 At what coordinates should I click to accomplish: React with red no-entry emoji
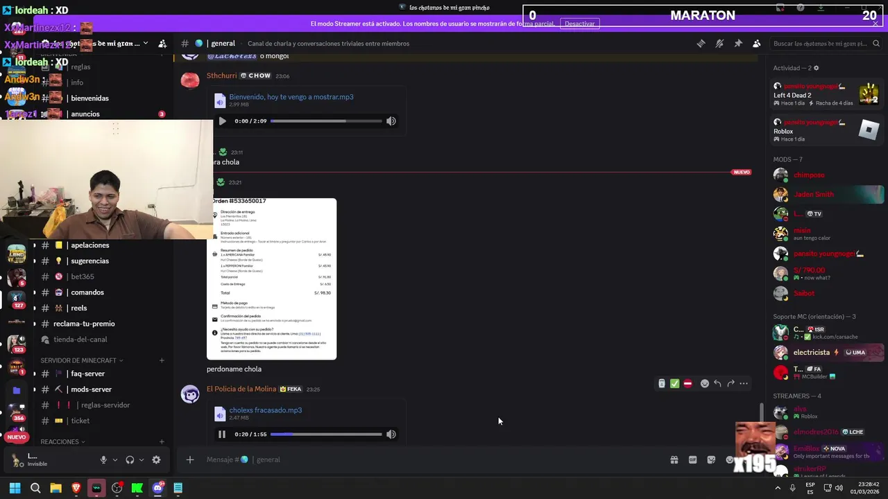pos(688,383)
